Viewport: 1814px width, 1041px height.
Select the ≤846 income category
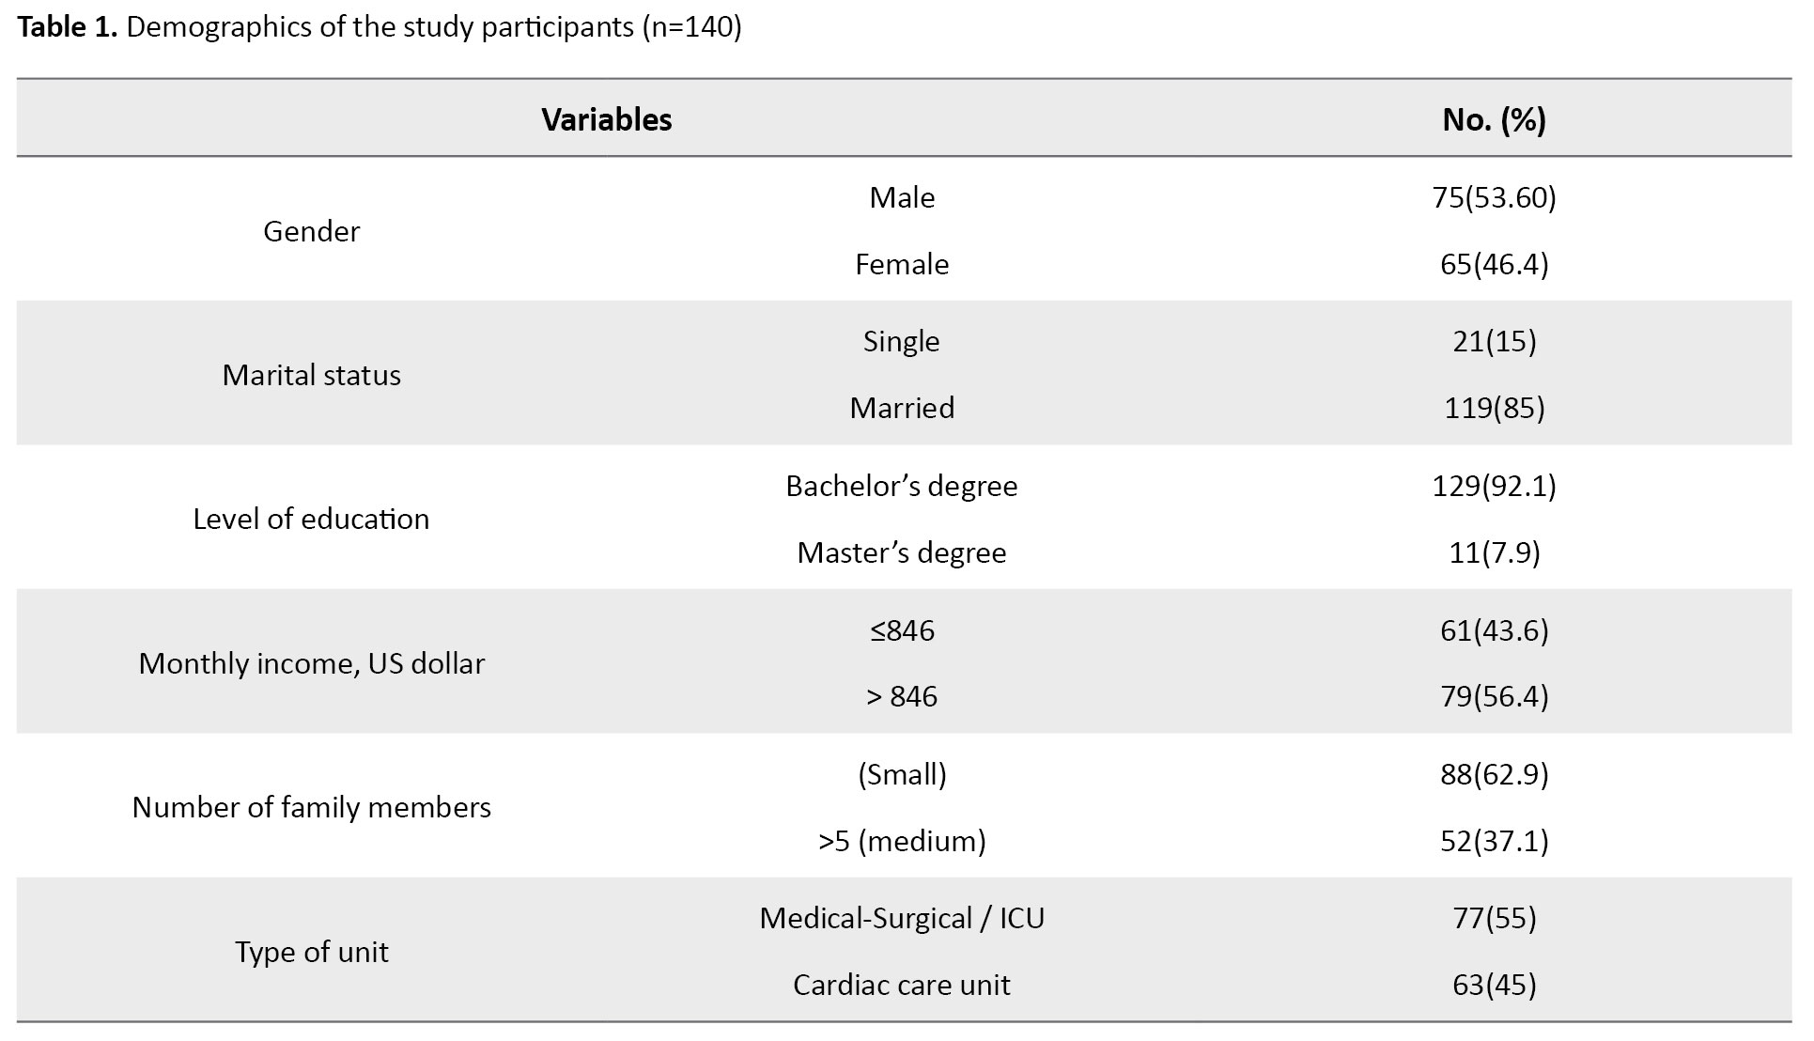(x=902, y=629)
